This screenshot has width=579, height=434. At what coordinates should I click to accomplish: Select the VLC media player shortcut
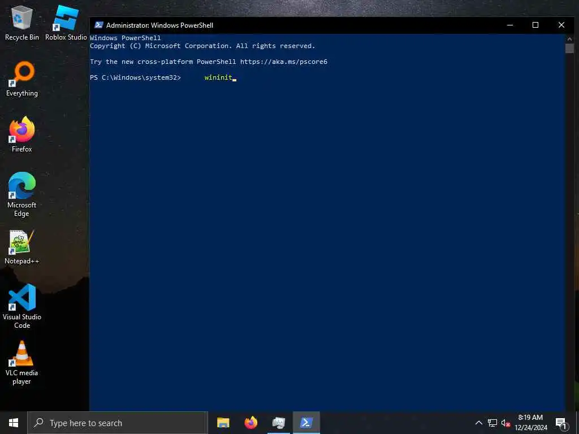[x=22, y=363]
